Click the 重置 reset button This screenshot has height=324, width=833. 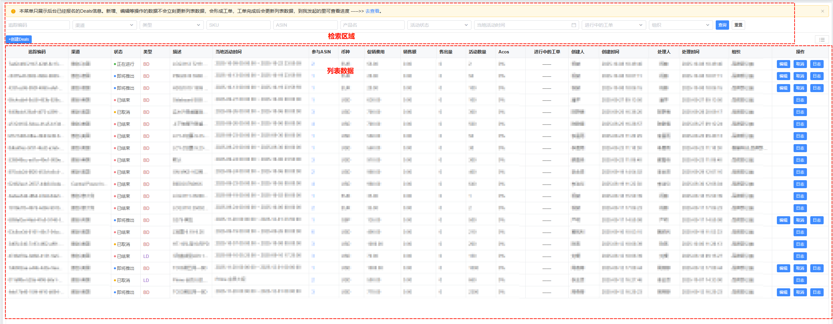(738, 25)
